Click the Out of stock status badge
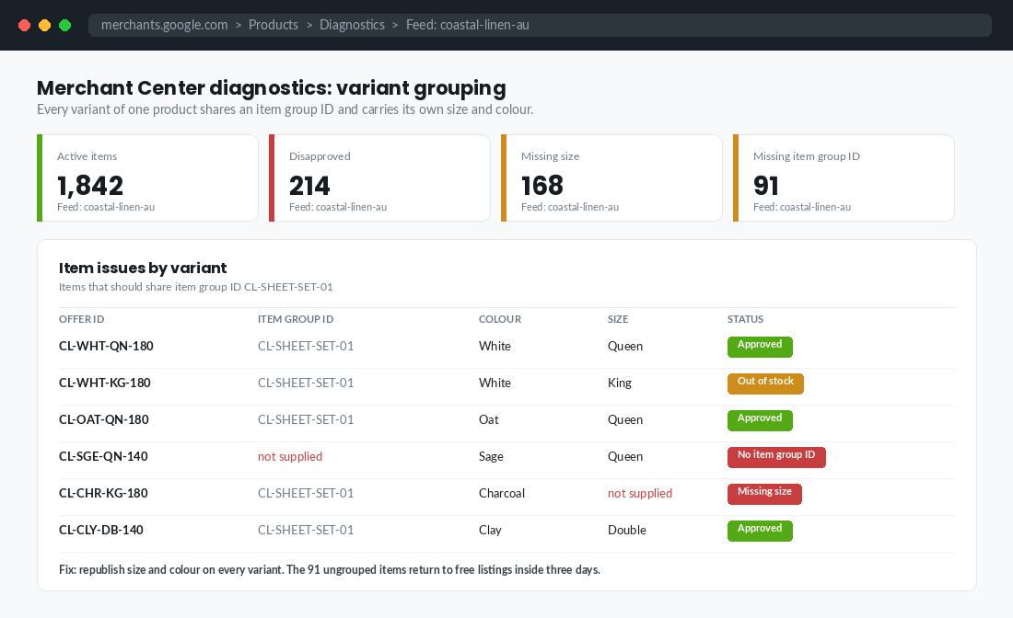 click(x=765, y=383)
